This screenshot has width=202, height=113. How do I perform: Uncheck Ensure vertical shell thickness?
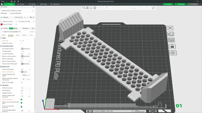click(21, 107)
